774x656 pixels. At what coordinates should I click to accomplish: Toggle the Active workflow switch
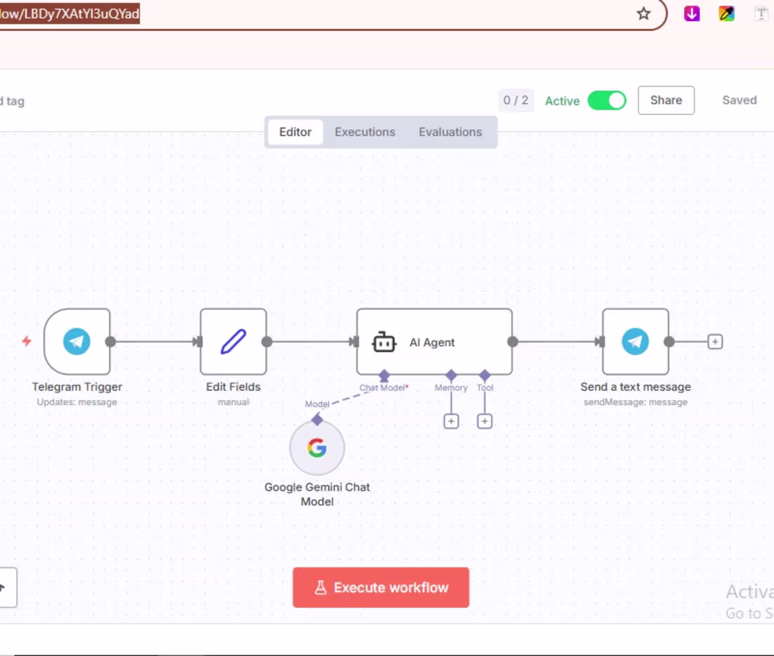click(x=607, y=101)
